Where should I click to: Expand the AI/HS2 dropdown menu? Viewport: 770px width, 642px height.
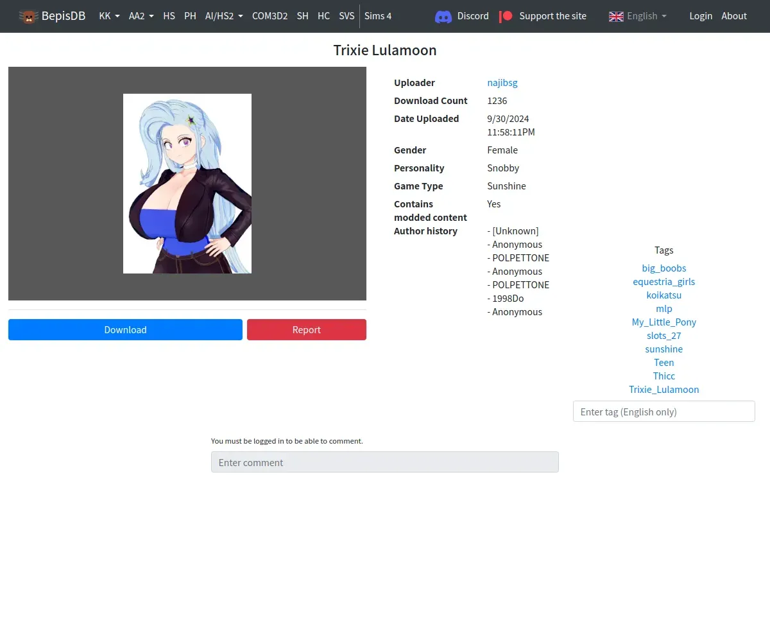tap(224, 16)
